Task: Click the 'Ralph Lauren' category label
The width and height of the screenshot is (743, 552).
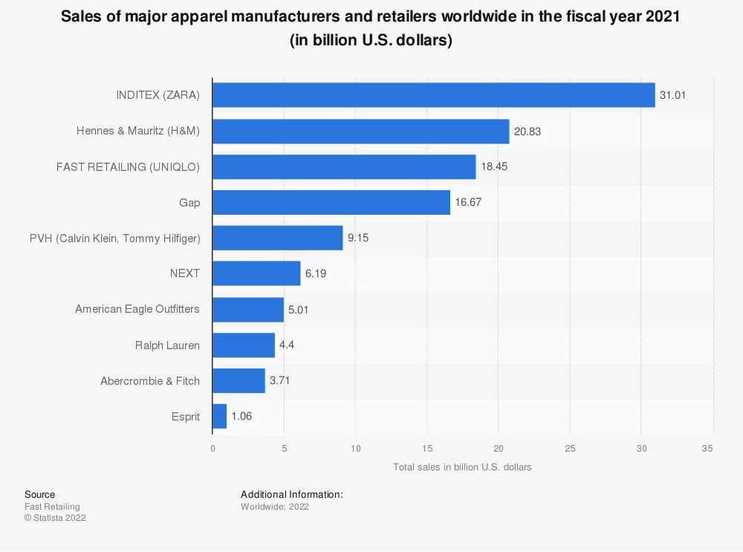Action: pos(167,345)
